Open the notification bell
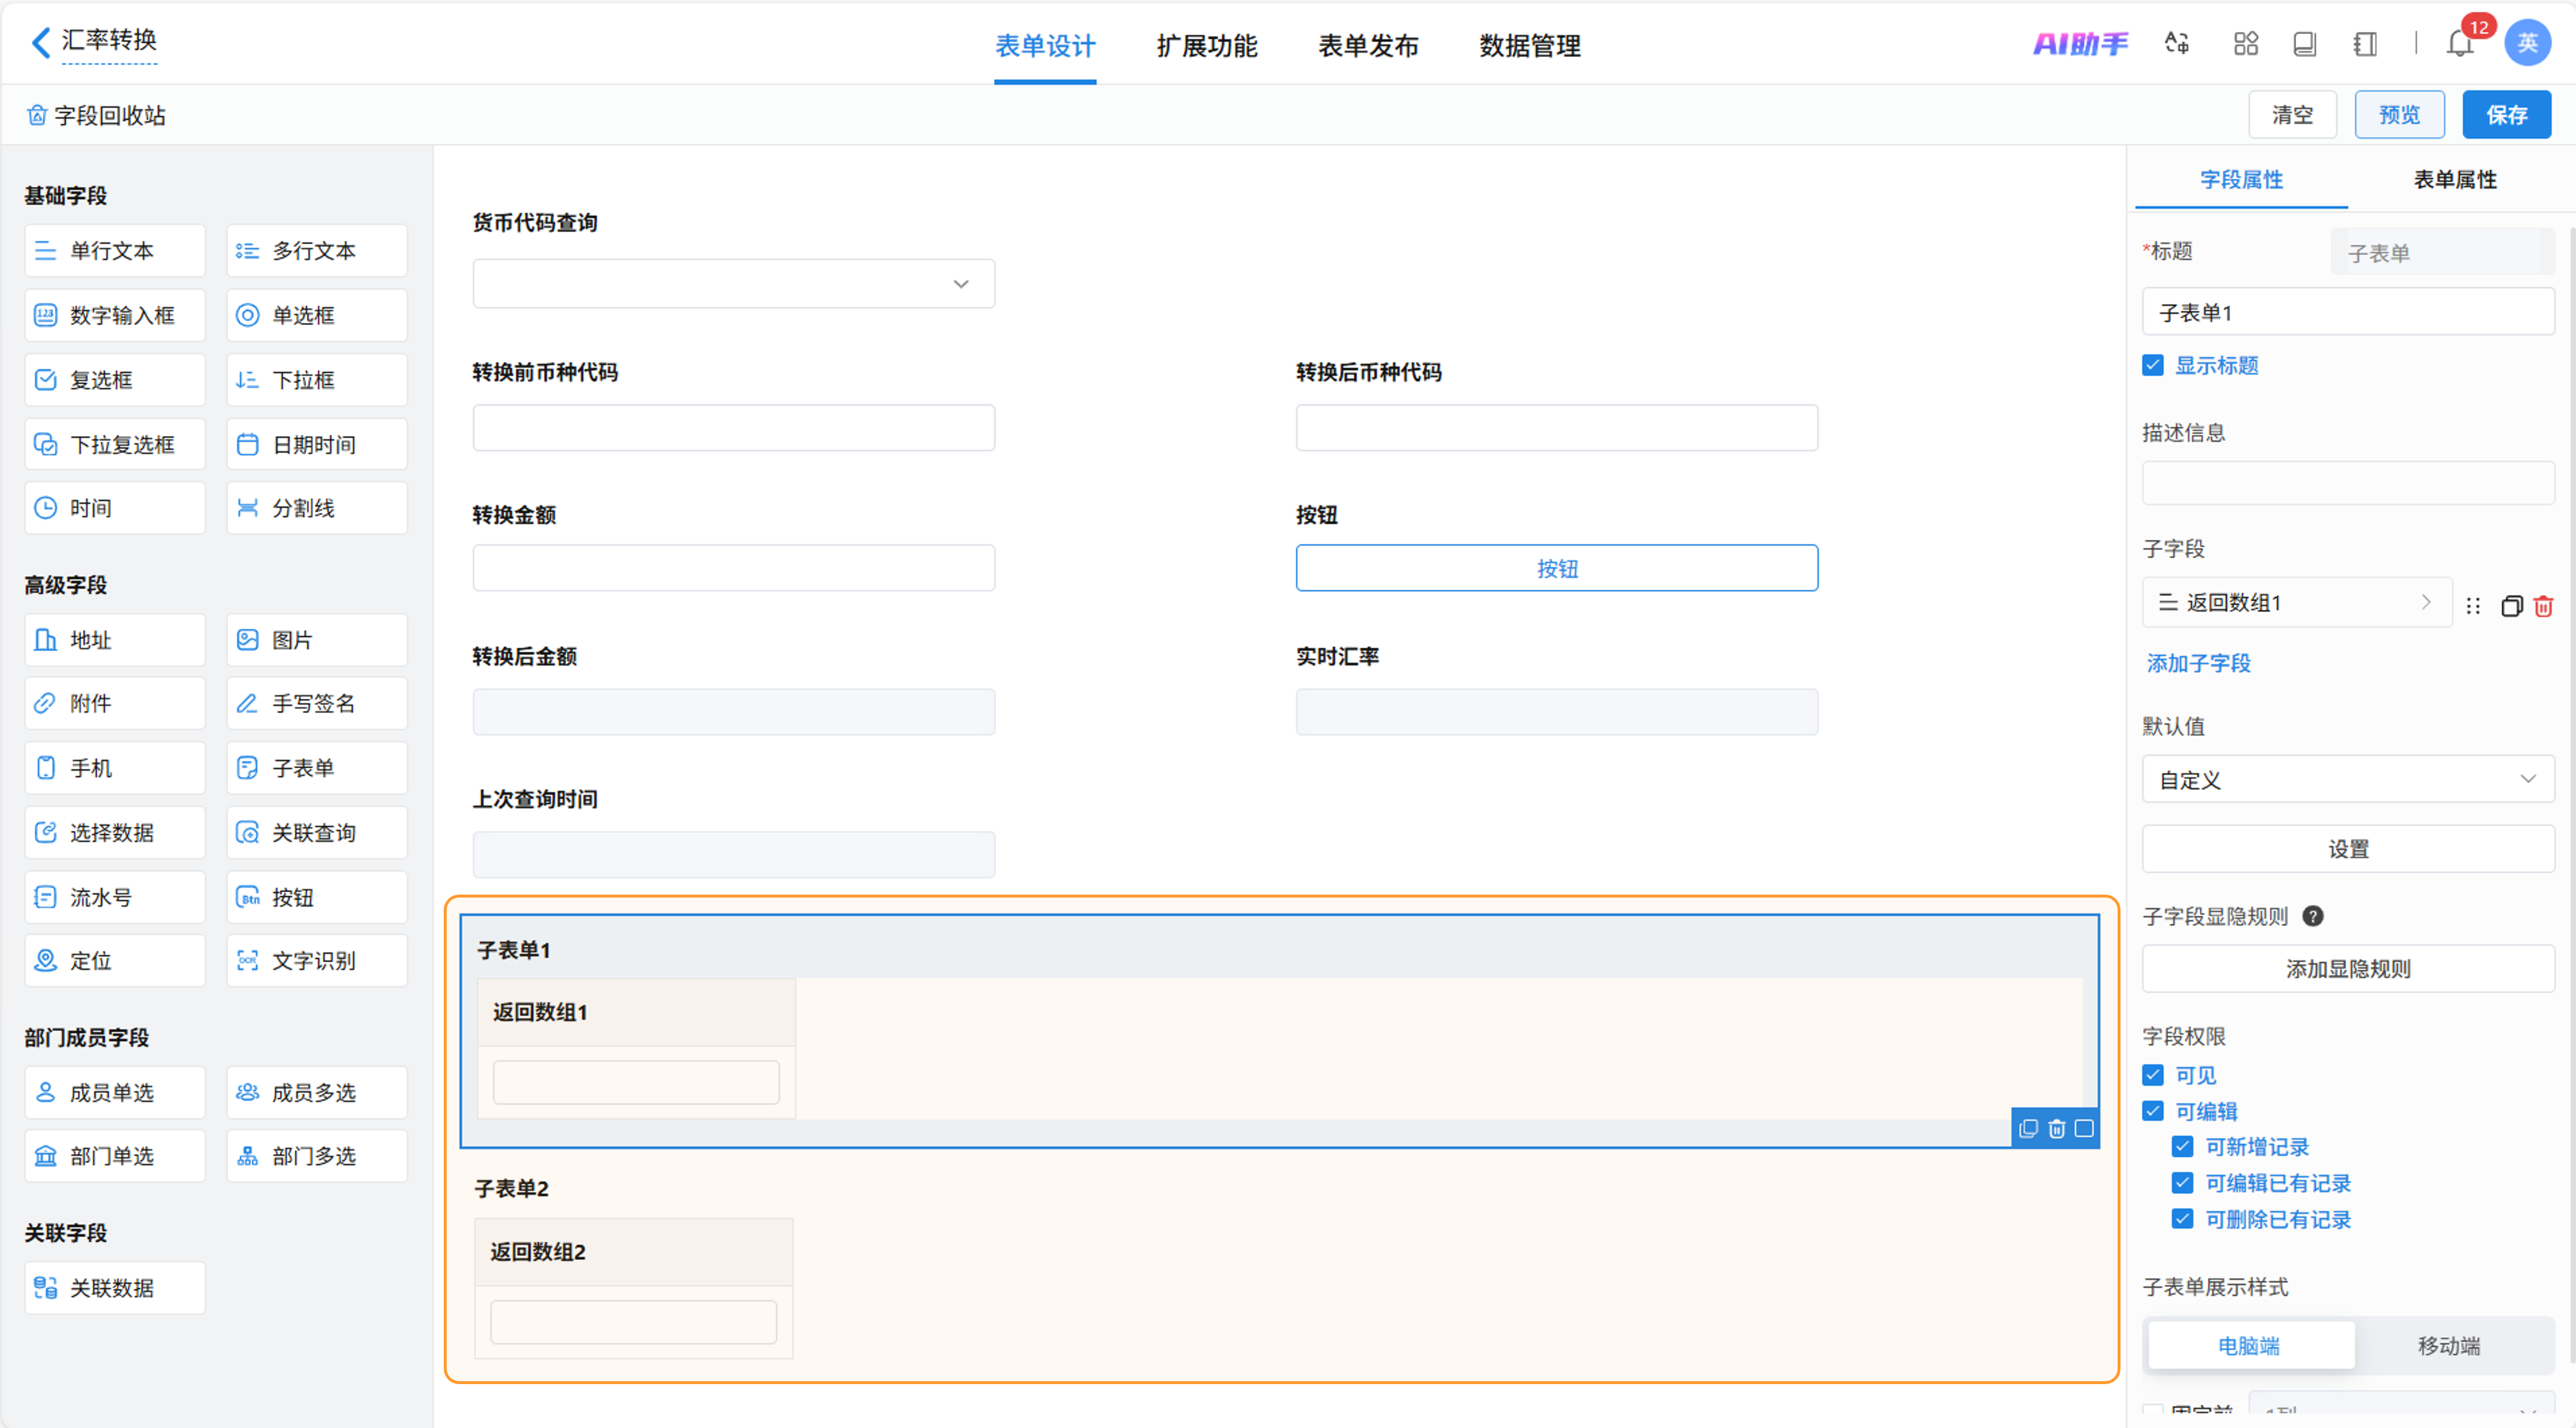 2459,44
